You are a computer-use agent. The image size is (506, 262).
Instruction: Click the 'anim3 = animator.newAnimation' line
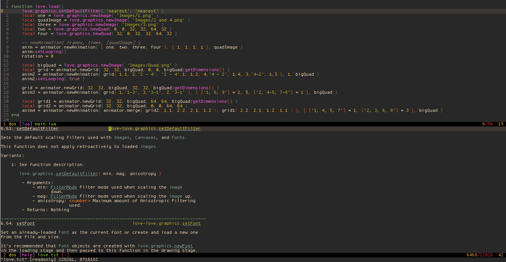tap(179, 93)
